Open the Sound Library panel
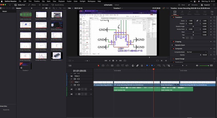The height and width of the screenshot is (118, 217). click(58, 5)
